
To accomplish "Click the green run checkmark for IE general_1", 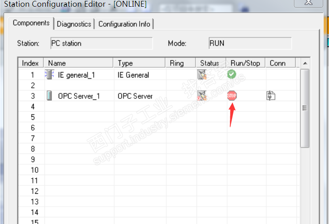I will tap(232, 74).
